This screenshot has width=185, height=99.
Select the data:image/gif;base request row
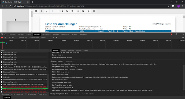24,72
